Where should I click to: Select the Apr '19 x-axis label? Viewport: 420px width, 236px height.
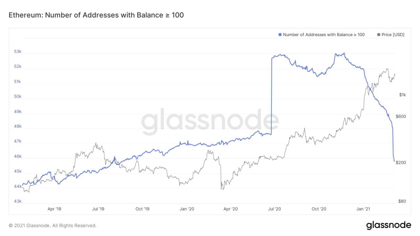[x=54, y=208]
